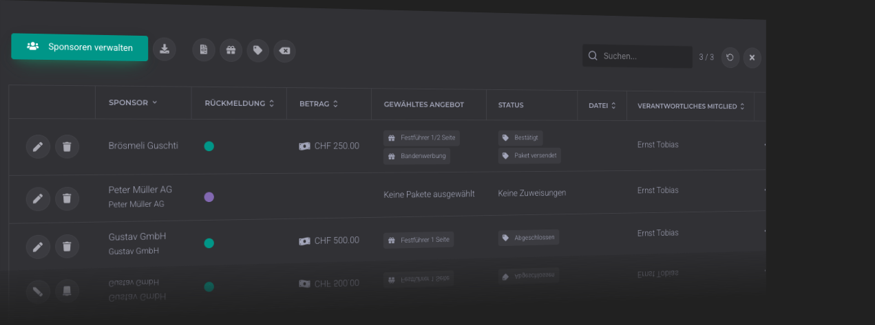Open Sponsoren verwalten
The image size is (875, 325).
point(80,47)
